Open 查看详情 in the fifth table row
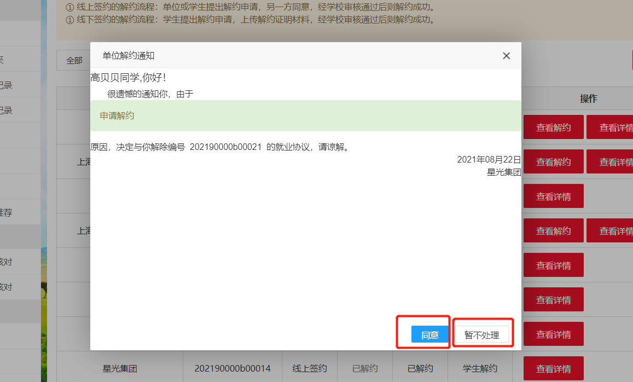633x382 pixels. pos(553,265)
